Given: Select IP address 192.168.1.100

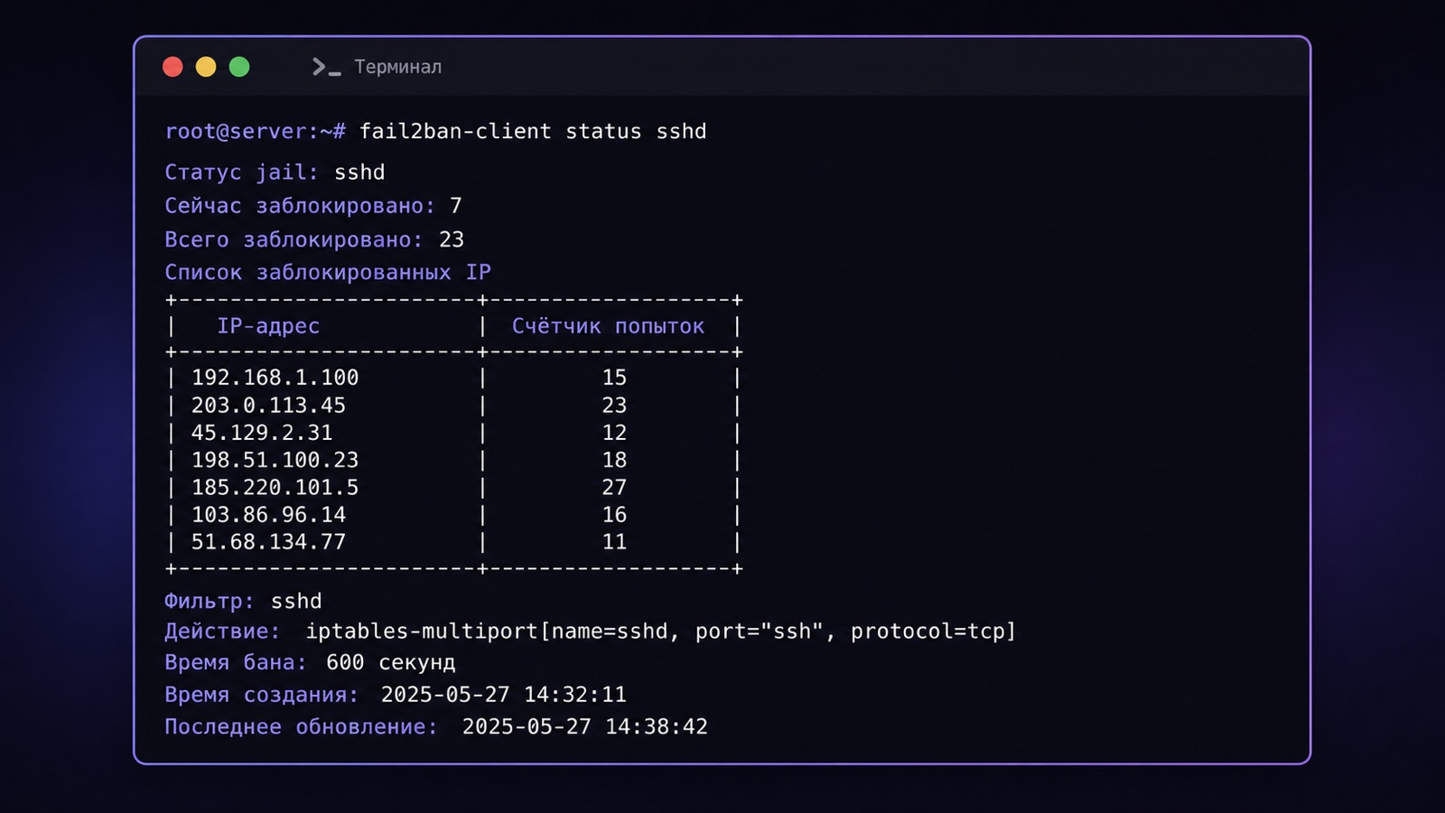Looking at the screenshot, I should pos(275,378).
